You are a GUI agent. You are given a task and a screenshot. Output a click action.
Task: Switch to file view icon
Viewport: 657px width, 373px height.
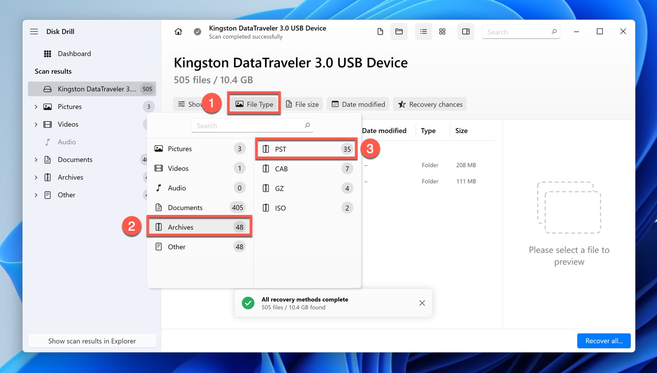tap(380, 31)
